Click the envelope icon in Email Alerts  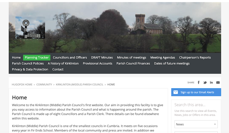coord(175,92)
